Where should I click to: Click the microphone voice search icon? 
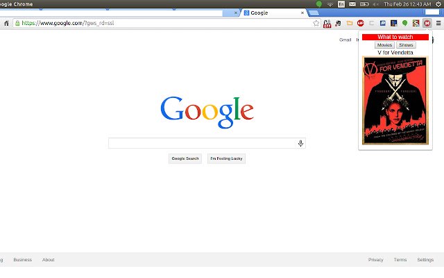point(300,144)
